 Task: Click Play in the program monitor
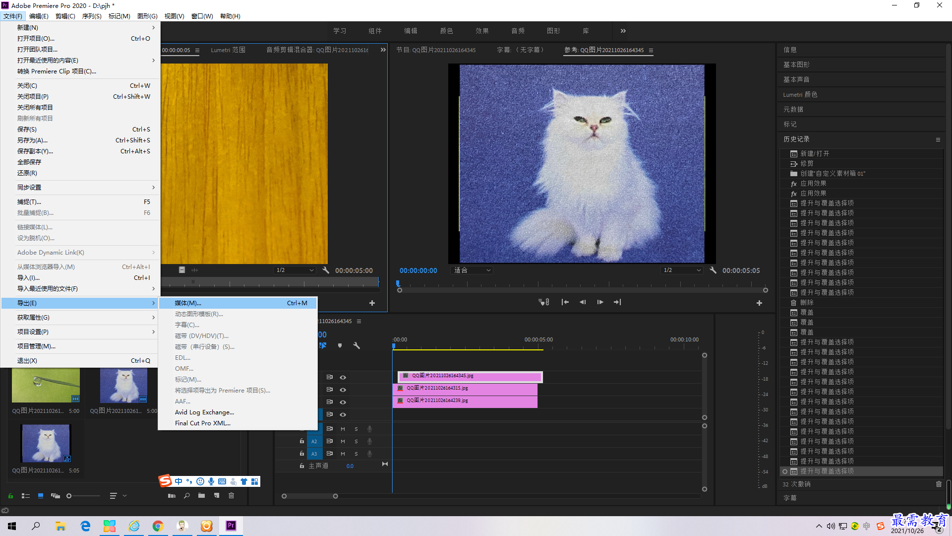pos(600,302)
